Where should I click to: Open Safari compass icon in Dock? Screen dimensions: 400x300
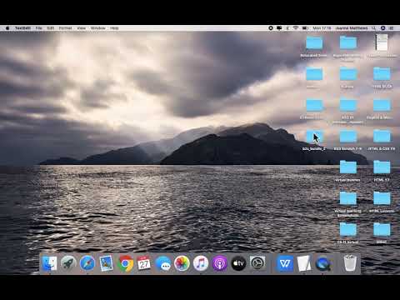point(87,263)
